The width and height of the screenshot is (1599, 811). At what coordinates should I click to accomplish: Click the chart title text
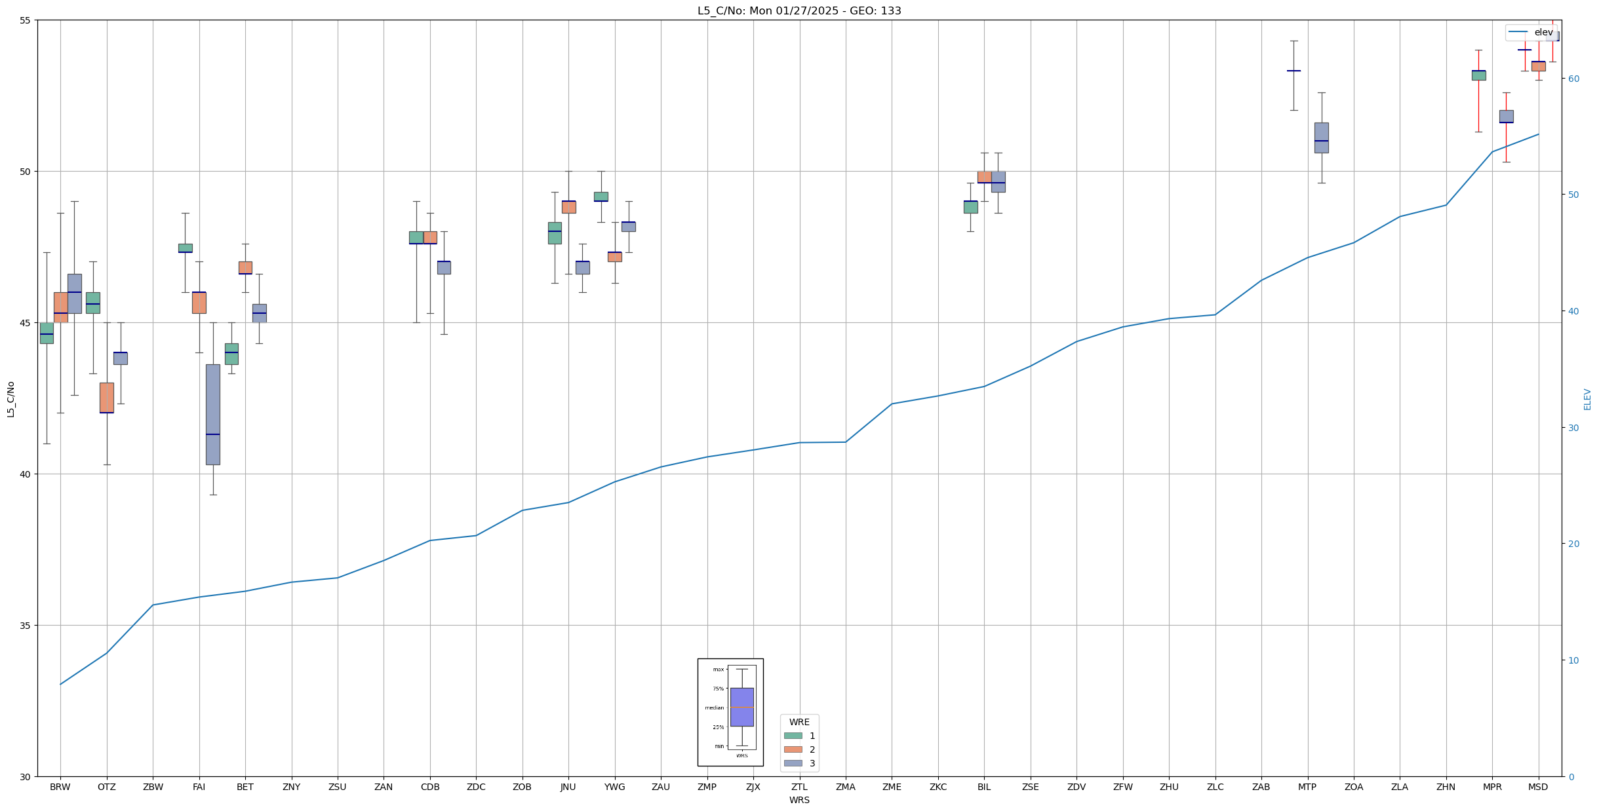[x=799, y=11]
